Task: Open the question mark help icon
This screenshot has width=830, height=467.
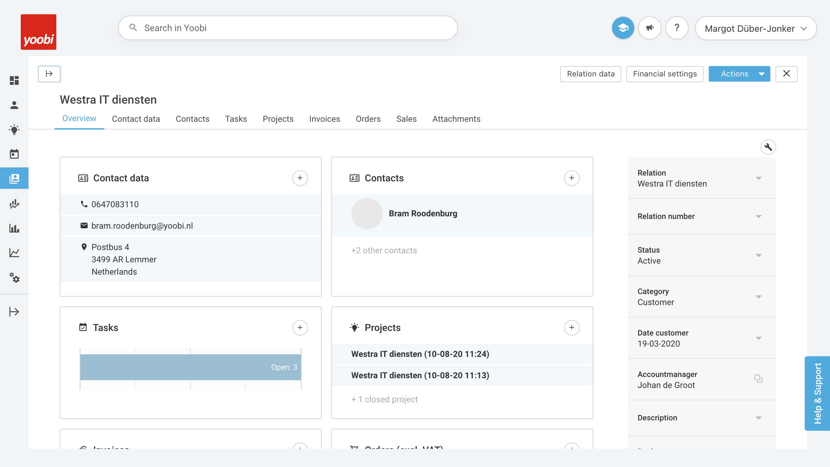Action: (x=677, y=28)
